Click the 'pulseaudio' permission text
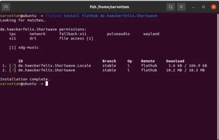 [x=118, y=34]
